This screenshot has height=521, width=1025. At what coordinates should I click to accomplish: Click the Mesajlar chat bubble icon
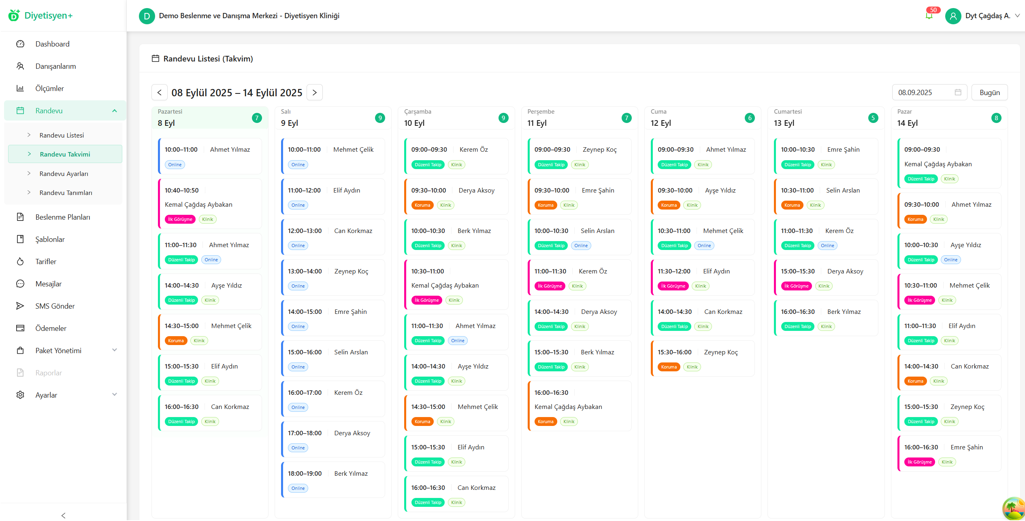[x=20, y=284]
